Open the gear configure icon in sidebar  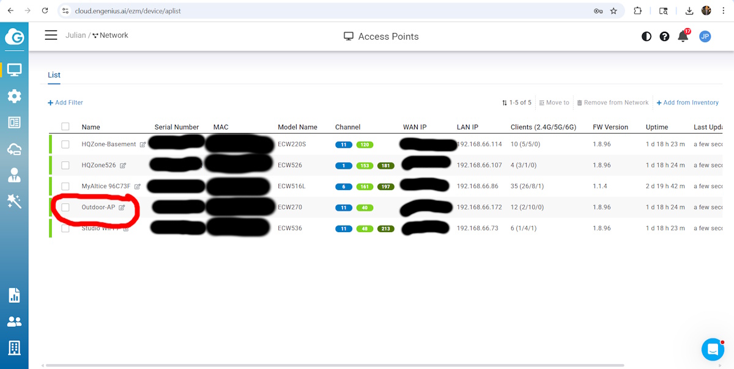(x=14, y=96)
